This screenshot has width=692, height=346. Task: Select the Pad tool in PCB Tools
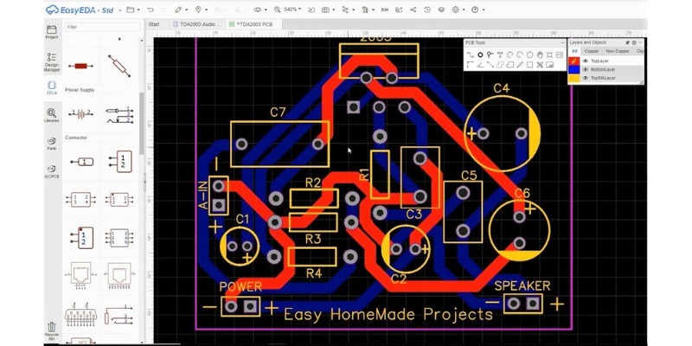coord(480,54)
